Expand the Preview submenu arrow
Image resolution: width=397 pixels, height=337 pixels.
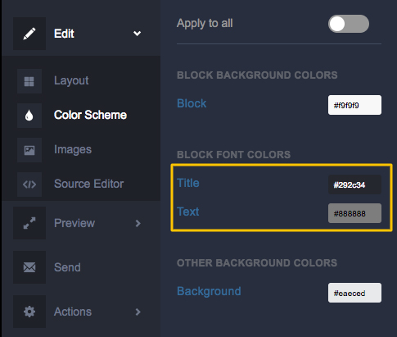point(138,223)
